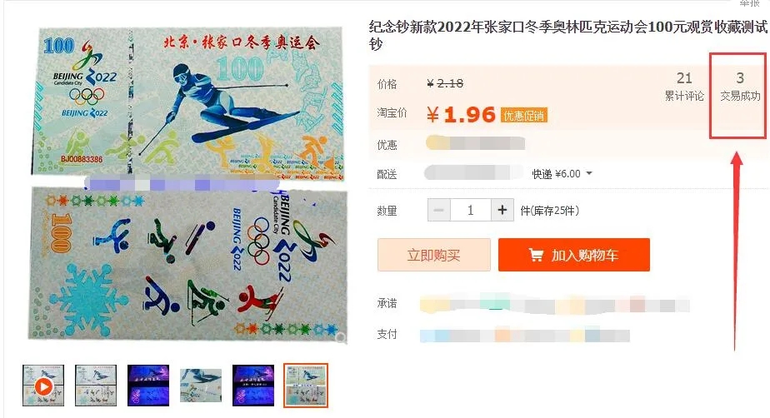Image resolution: width=770 pixels, height=418 pixels.
Task: Click the product title text
Action: pos(567,35)
